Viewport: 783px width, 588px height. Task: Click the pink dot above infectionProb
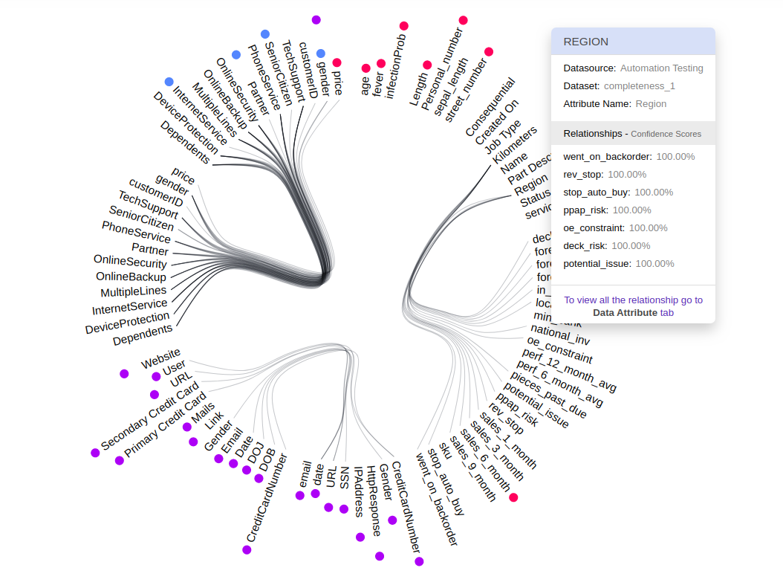coord(404,26)
